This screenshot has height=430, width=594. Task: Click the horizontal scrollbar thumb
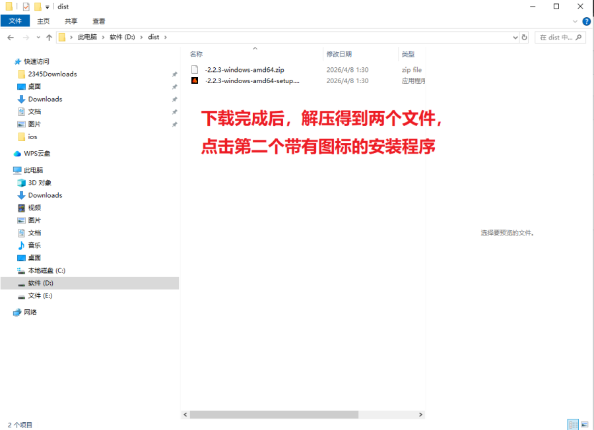point(274,414)
